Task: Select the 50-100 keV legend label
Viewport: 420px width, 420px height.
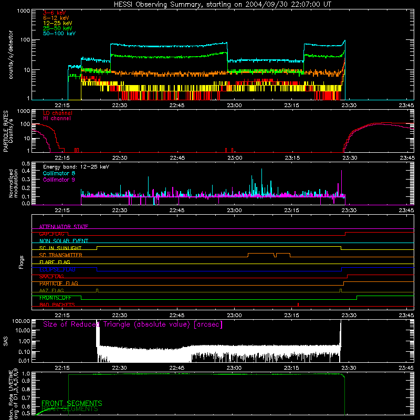Action: tap(59, 34)
